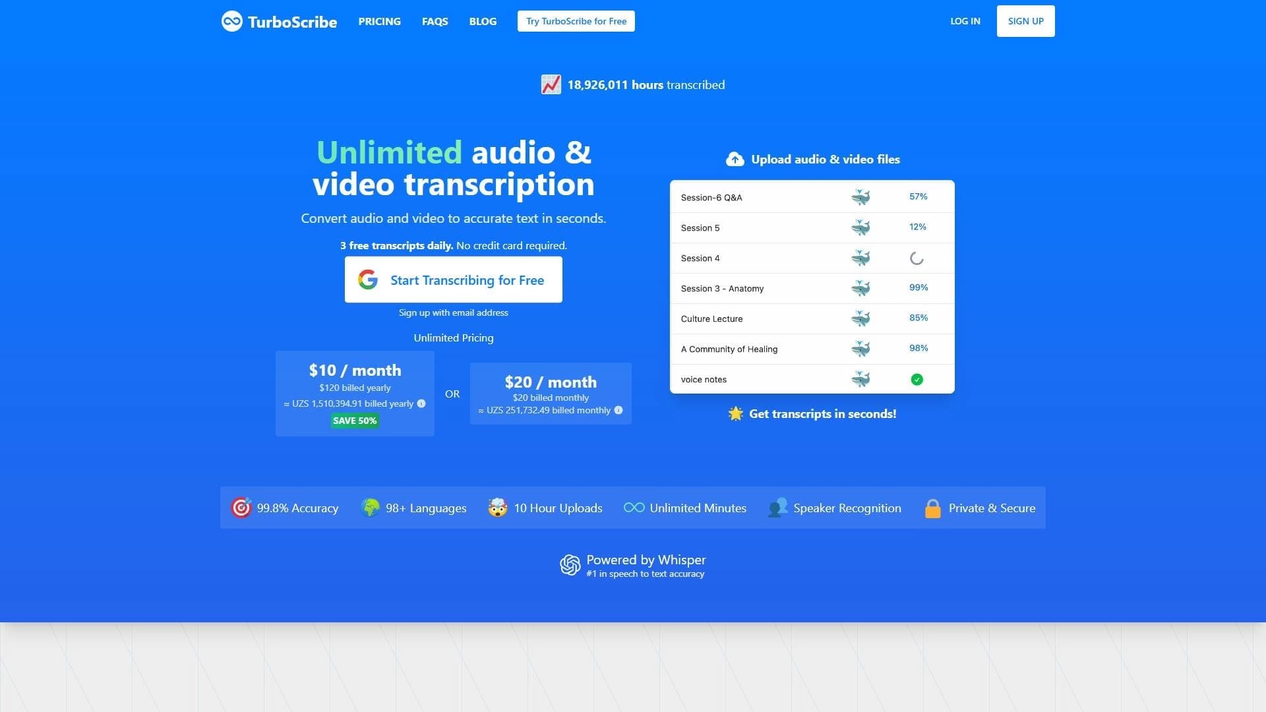Click the cloud upload icon

click(735, 159)
